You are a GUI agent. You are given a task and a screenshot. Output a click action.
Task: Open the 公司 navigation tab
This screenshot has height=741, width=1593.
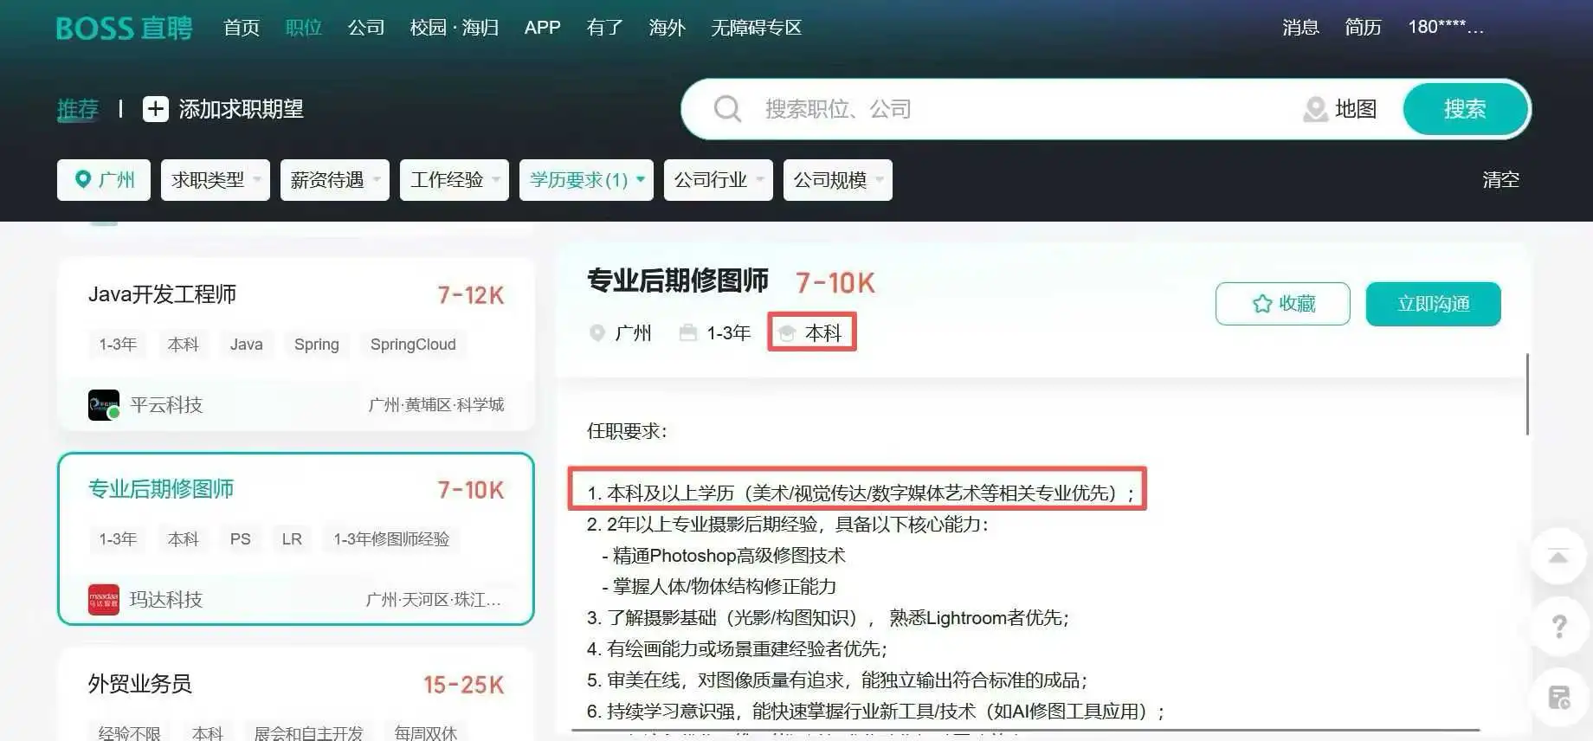tap(366, 28)
